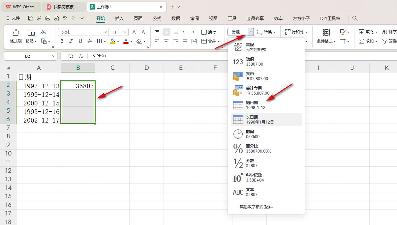The width and height of the screenshot is (397, 225).
Task: Click the Print icon in the quick access bar
Action: (48, 18)
